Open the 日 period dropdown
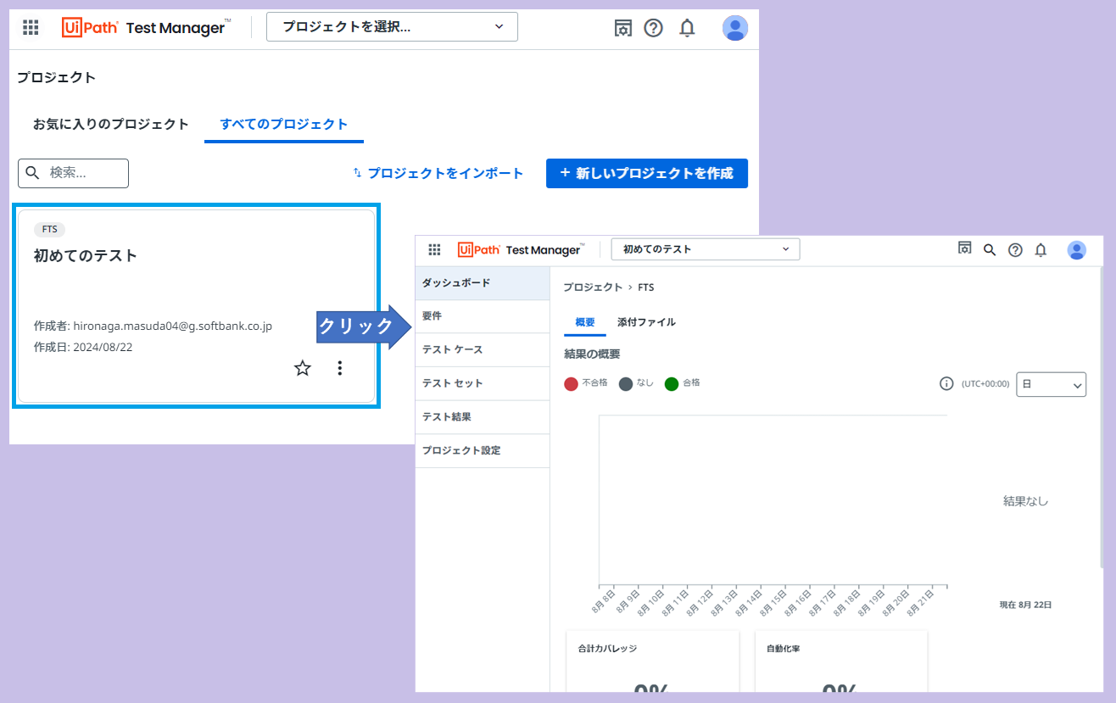Viewport: 1116px width, 703px height. point(1051,384)
